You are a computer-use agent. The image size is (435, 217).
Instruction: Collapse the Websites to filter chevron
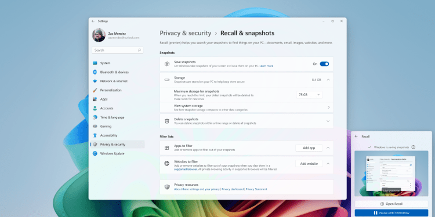pyautogui.click(x=328, y=164)
